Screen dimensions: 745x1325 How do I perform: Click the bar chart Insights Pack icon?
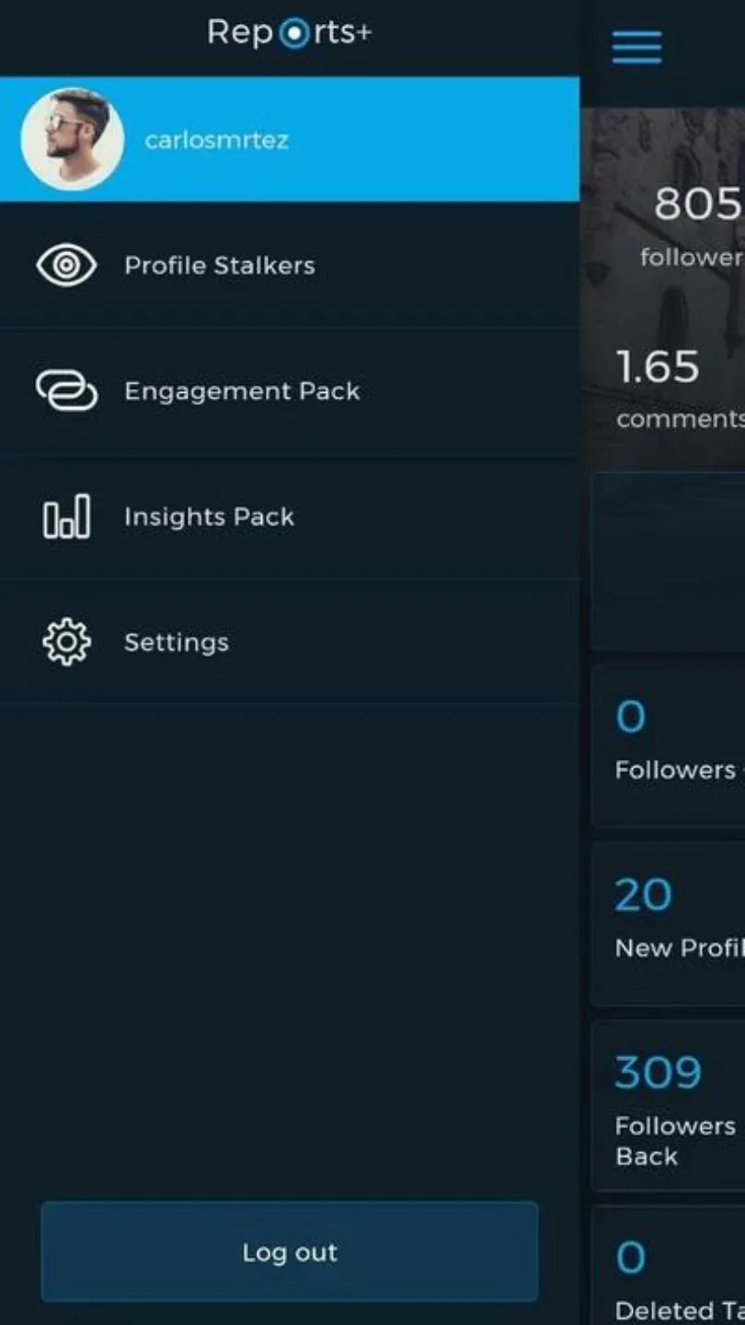[66, 516]
